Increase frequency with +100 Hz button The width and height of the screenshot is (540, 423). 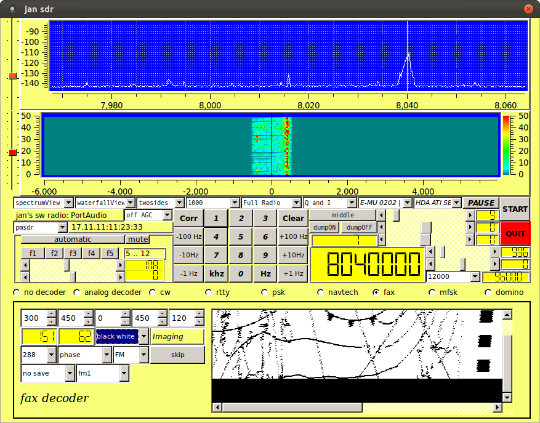coord(293,236)
